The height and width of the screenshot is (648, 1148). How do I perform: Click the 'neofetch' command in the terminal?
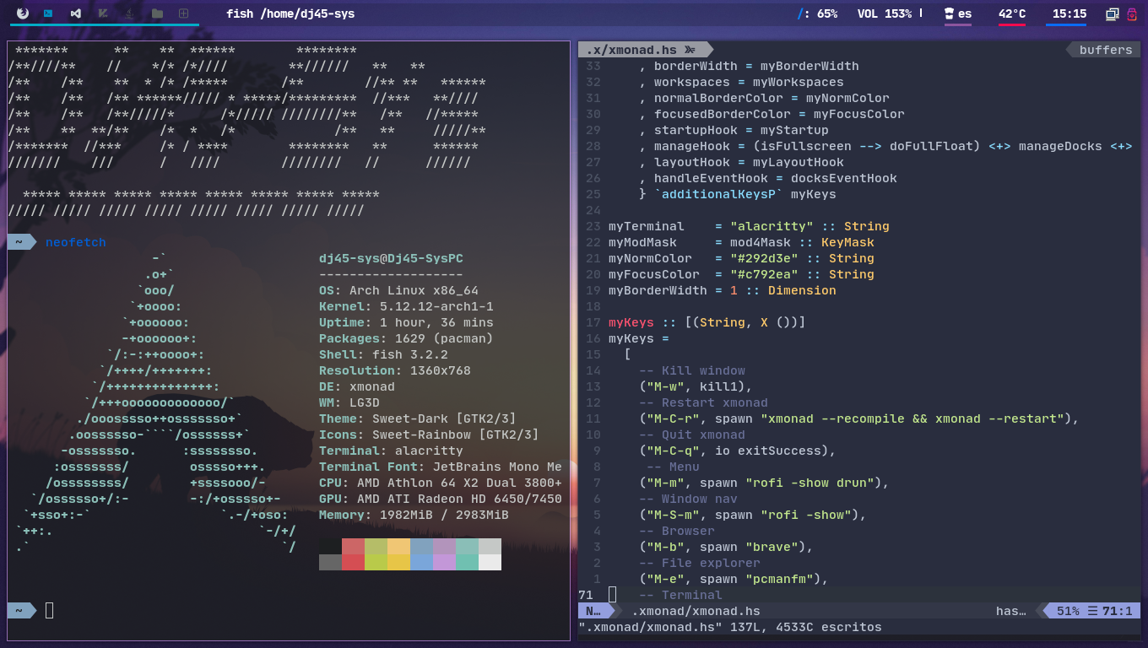click(76, 242)
